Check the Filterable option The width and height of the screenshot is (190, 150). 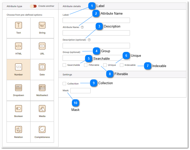[x=86, y=65]
